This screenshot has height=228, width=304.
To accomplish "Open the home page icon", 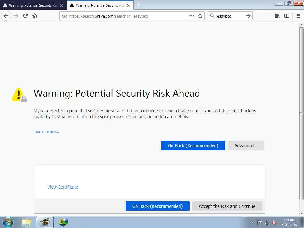I will click(35, 16).
